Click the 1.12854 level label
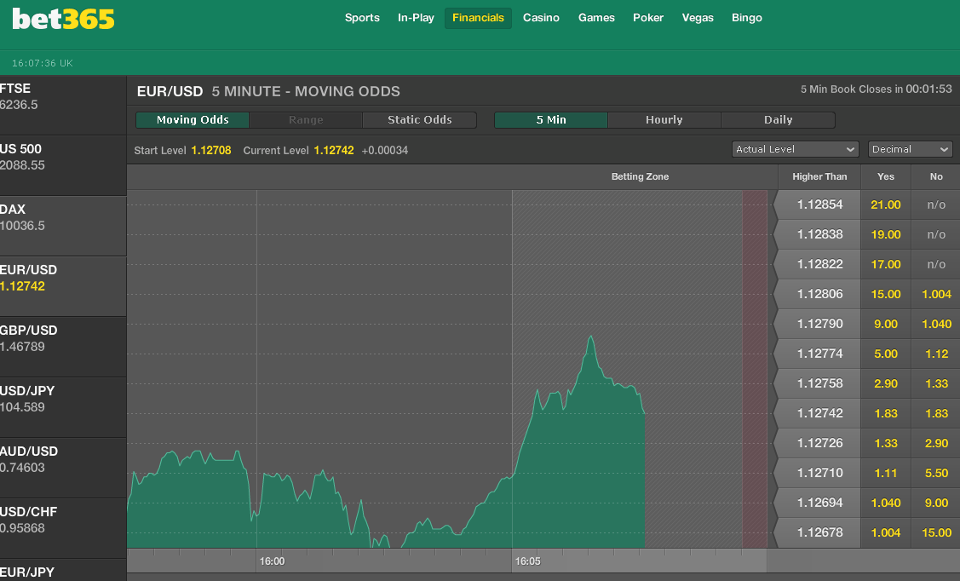 [819, 204]
